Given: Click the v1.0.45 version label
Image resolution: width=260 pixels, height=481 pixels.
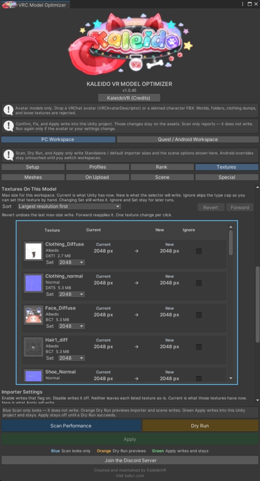Looking at the screenshot, I should pos(129,90).
